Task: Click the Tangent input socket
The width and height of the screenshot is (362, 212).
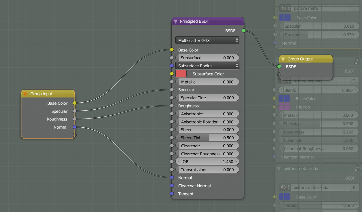Action: (172, 194)
